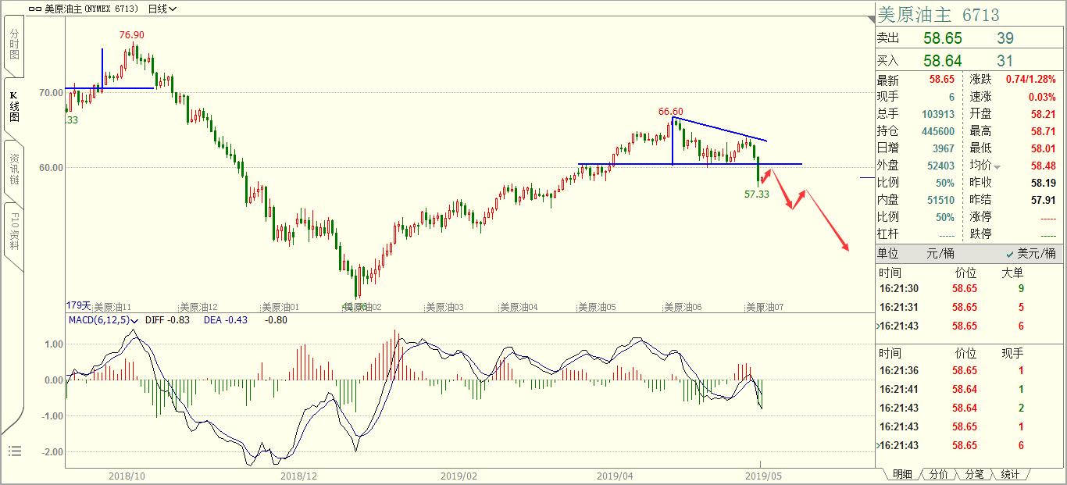Open the list menu icon at bottom-left

click(14, 451)
